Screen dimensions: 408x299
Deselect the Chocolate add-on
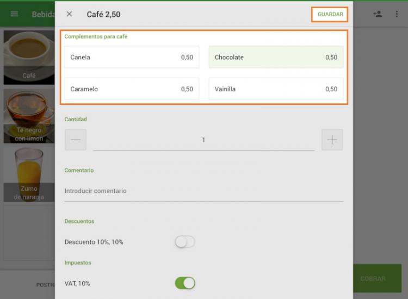pos(276,57)
